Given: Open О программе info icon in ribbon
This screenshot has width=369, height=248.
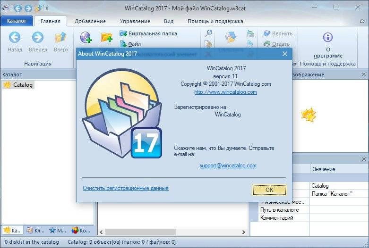Looking at the screenshot, I should (328, 37).
